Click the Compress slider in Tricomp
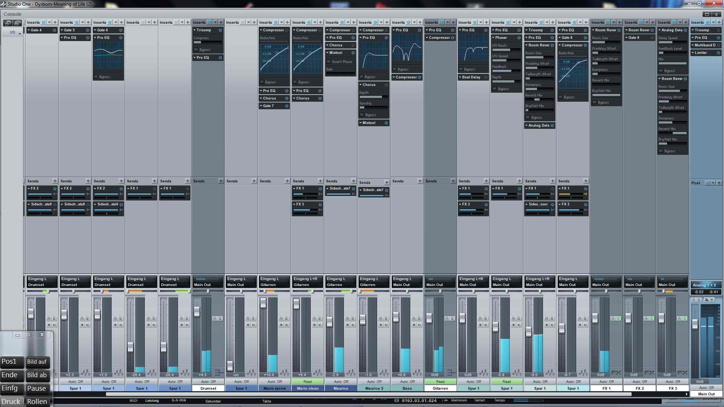 [208, 42]
